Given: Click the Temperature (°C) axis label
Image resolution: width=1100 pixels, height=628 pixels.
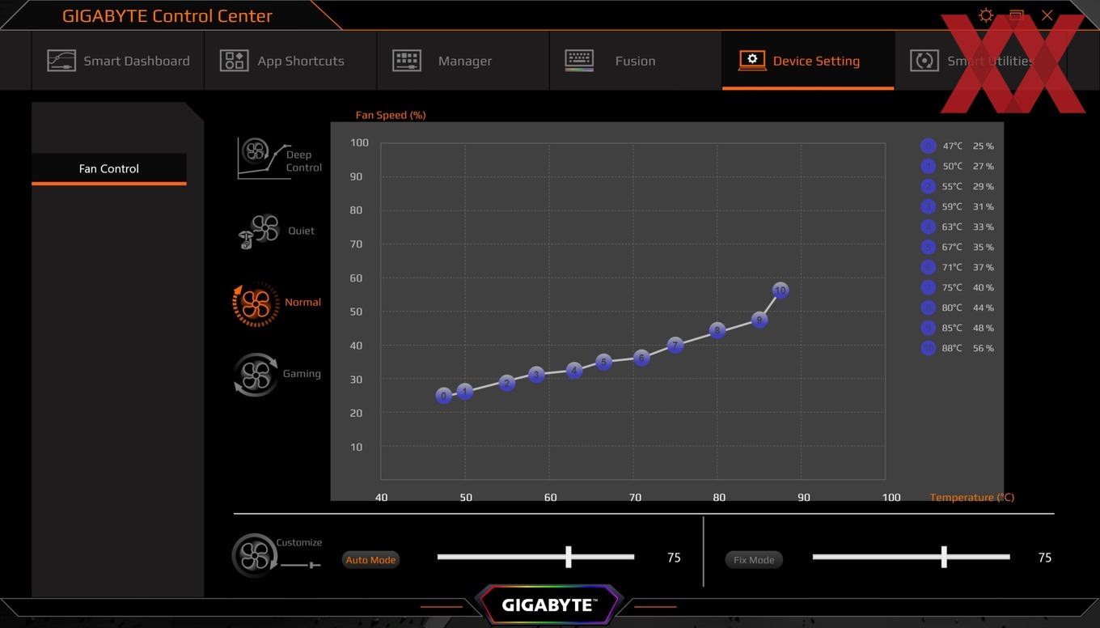Looking at the screenshot, I should (971, 497).
